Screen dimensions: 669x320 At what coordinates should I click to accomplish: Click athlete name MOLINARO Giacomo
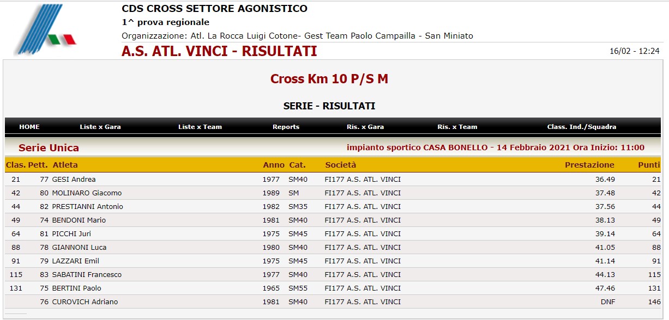click(87, 193)
